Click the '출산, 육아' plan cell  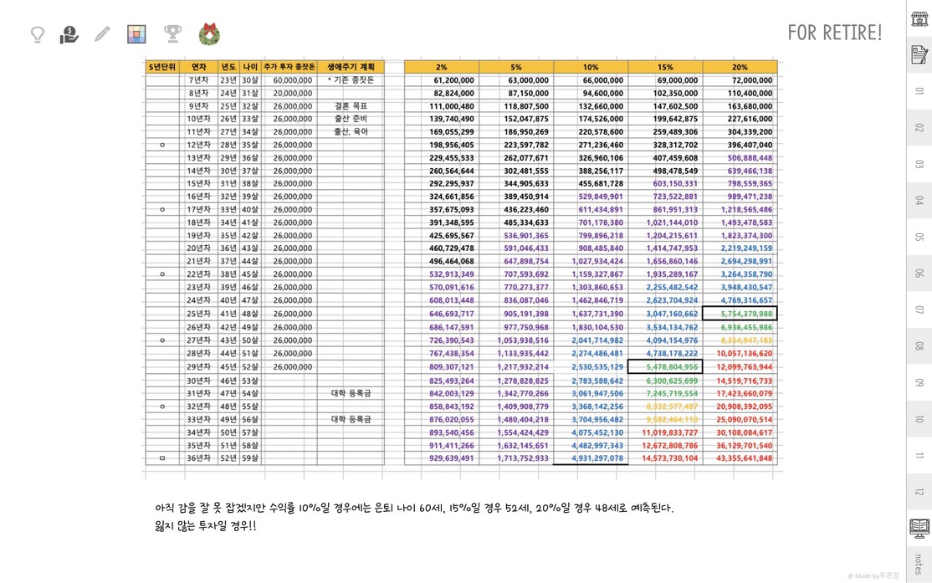pyautogui.click(x=351, y=132)
